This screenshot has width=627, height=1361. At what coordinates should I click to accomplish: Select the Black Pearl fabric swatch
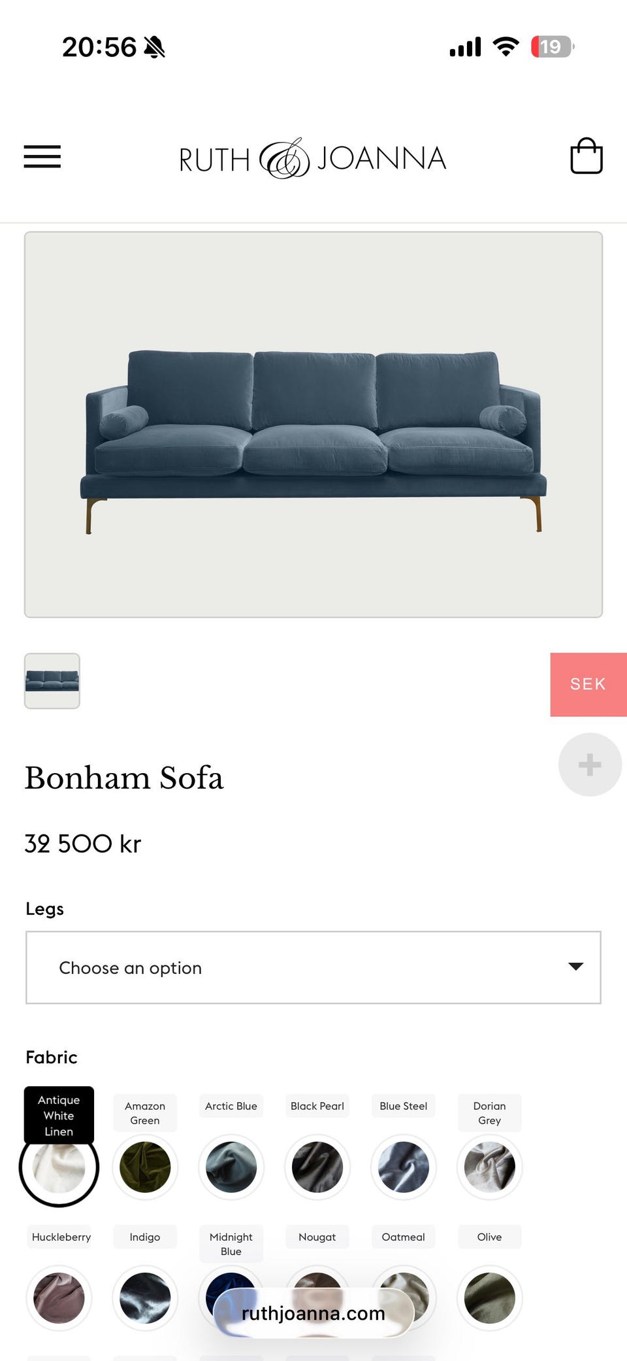pos(317,1167)
